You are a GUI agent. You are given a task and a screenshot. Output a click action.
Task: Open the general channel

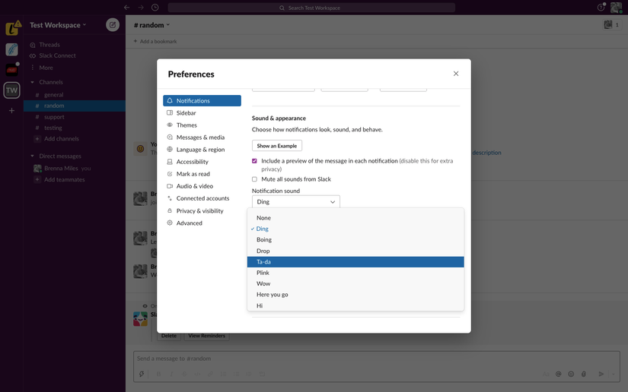(54, 95)
